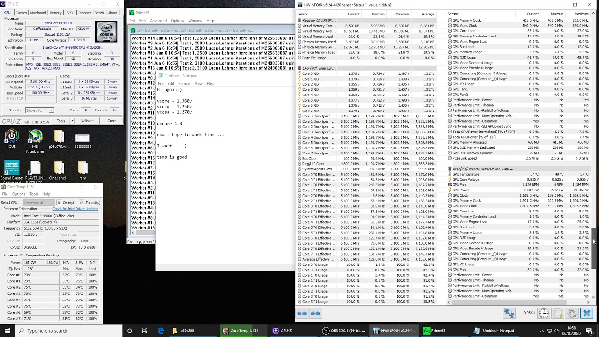Viewport: 599px width, 337px height.
Task: Click the 'uncore 4.8' line in Notepad
Action: click(169, 123)
